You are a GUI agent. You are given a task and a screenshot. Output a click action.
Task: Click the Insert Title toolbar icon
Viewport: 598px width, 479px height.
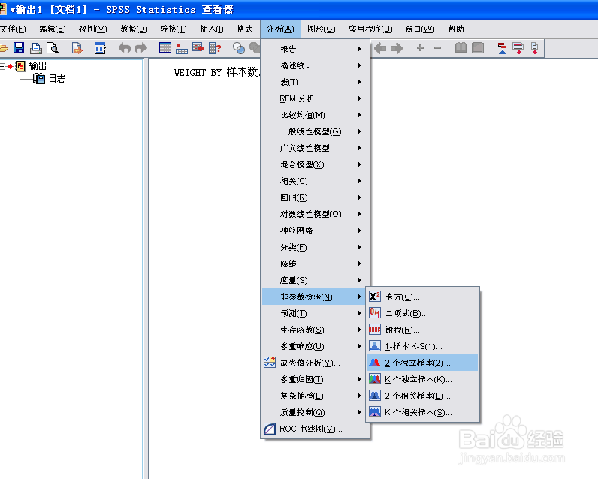pos(518,48)
